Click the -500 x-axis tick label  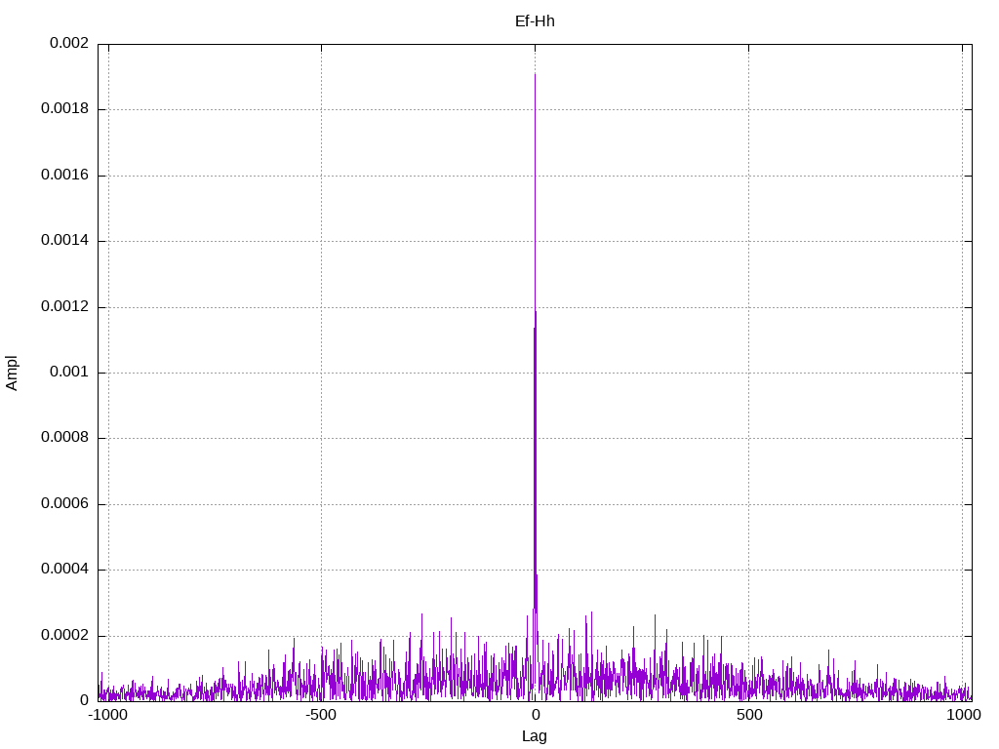321,716
